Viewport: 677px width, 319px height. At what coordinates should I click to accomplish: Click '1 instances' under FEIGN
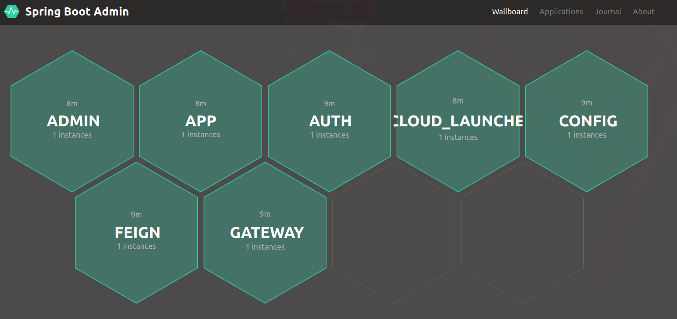pos(136,246)
